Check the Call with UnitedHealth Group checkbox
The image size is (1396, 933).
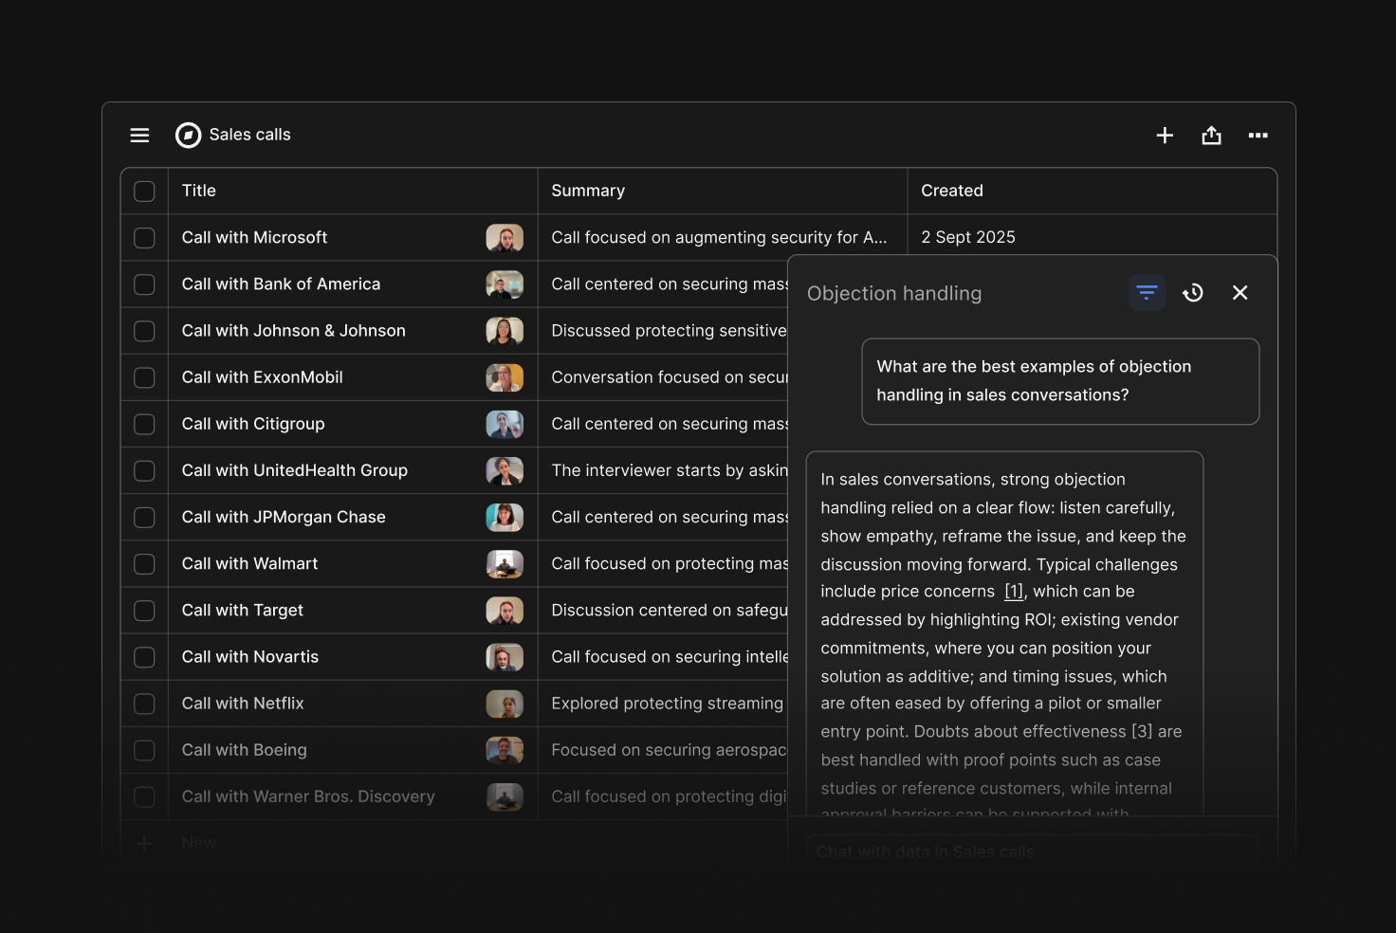pyautogui.click(x=144, y=470)
